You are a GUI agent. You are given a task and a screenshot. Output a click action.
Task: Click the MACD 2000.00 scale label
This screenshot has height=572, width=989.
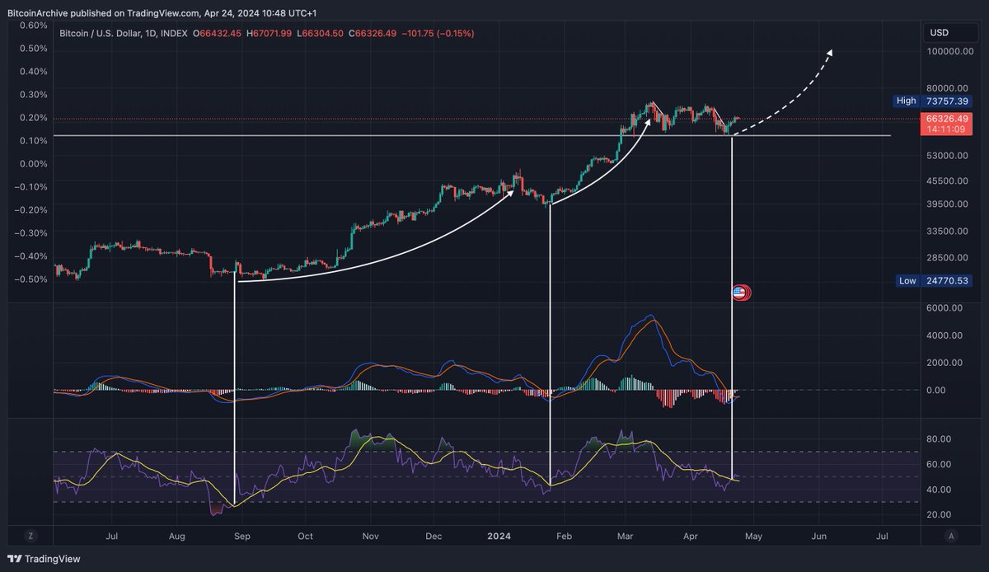click(x=944, y=363)
